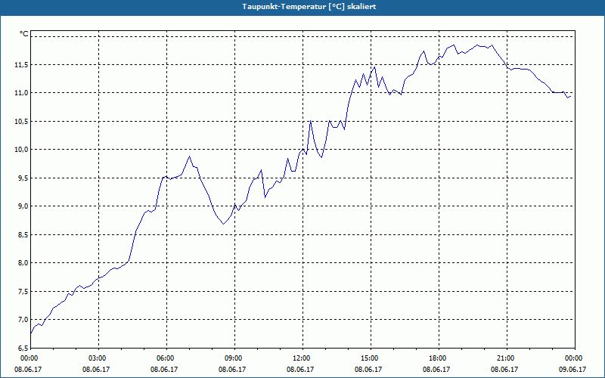Click the 10,5 y-axis value
This screenshot has height=378, width=605.
point(21,122)
